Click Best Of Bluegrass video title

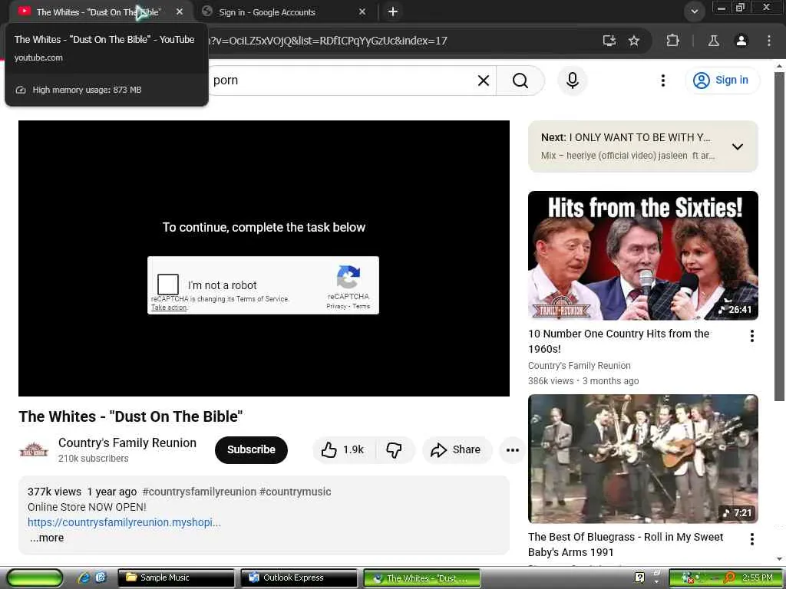626,545
